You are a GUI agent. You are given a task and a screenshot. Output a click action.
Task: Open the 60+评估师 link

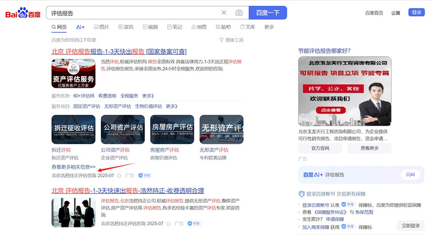(84, 95)
